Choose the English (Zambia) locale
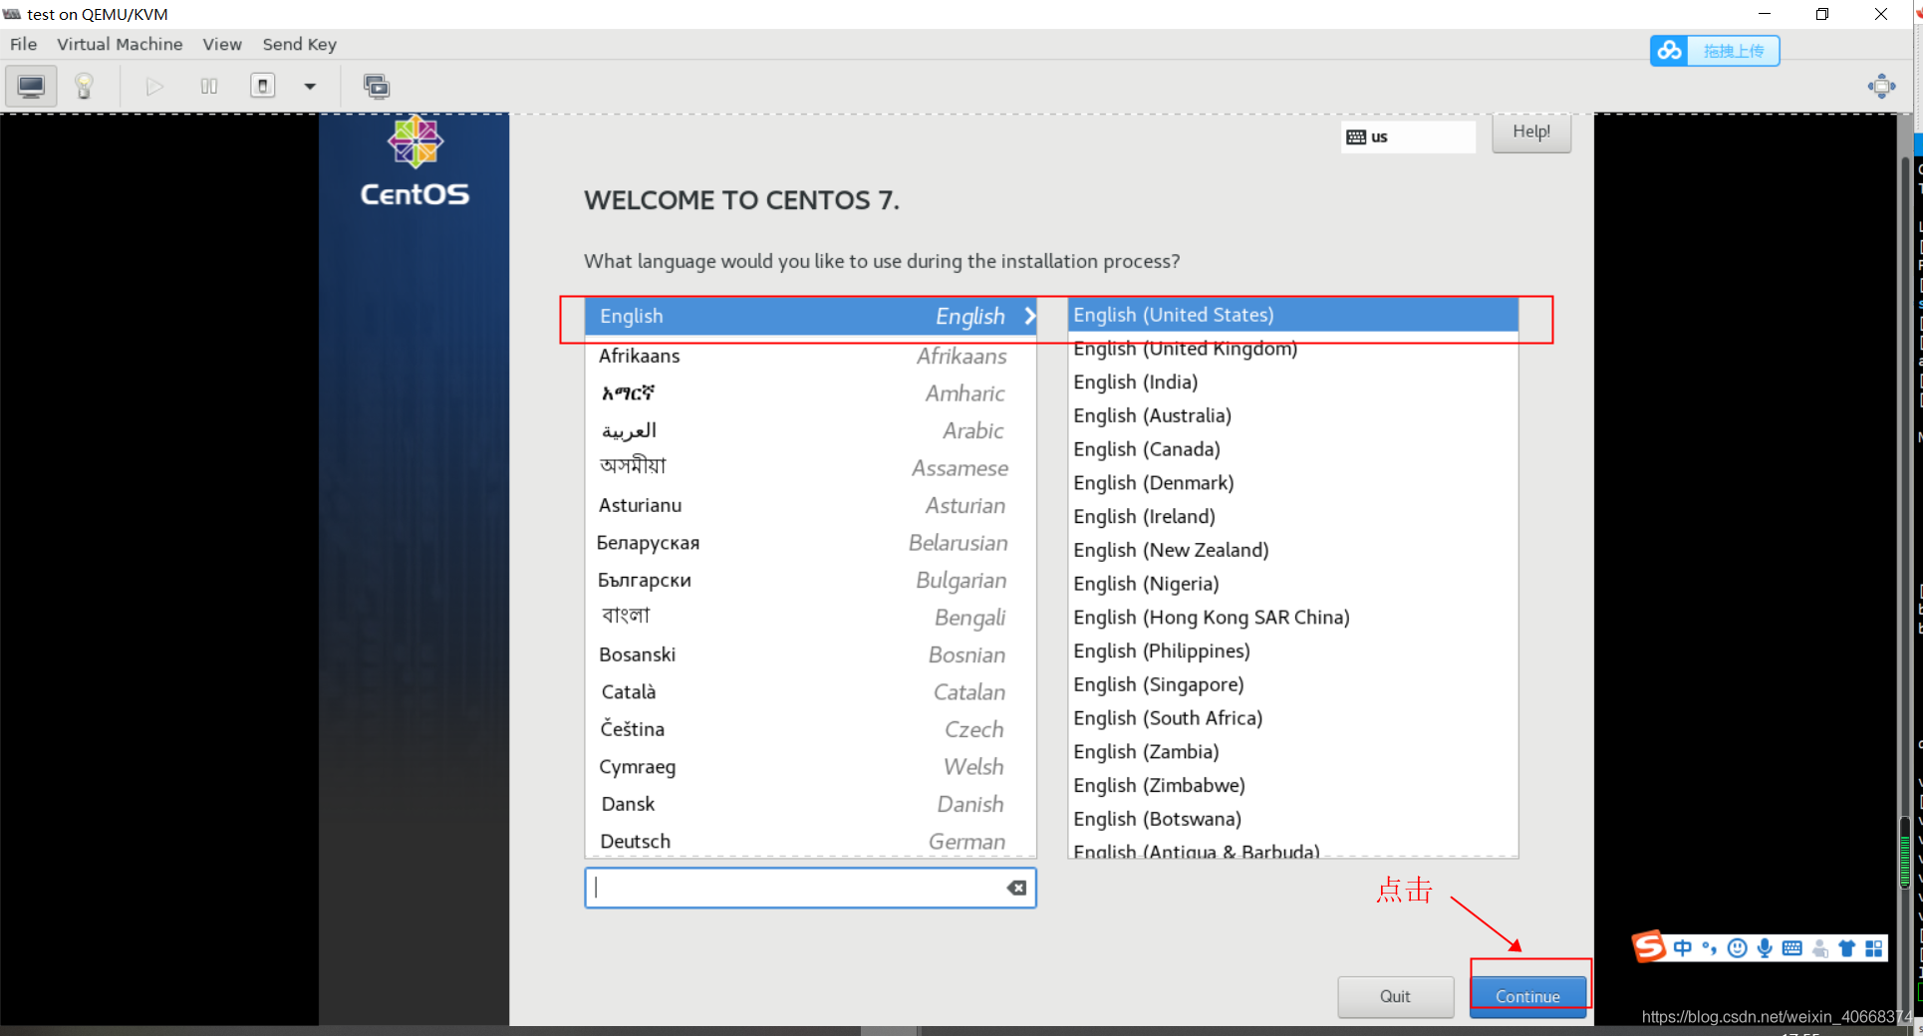The image size is (1923, 1036). [x=1293, y=752]
